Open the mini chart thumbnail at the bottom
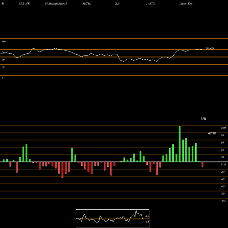Image resolution: width=228 pixels, height=228 pixels. pos(113,218)
